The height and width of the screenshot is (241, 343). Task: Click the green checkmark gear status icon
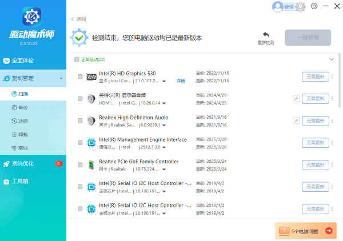coord(79,38)
